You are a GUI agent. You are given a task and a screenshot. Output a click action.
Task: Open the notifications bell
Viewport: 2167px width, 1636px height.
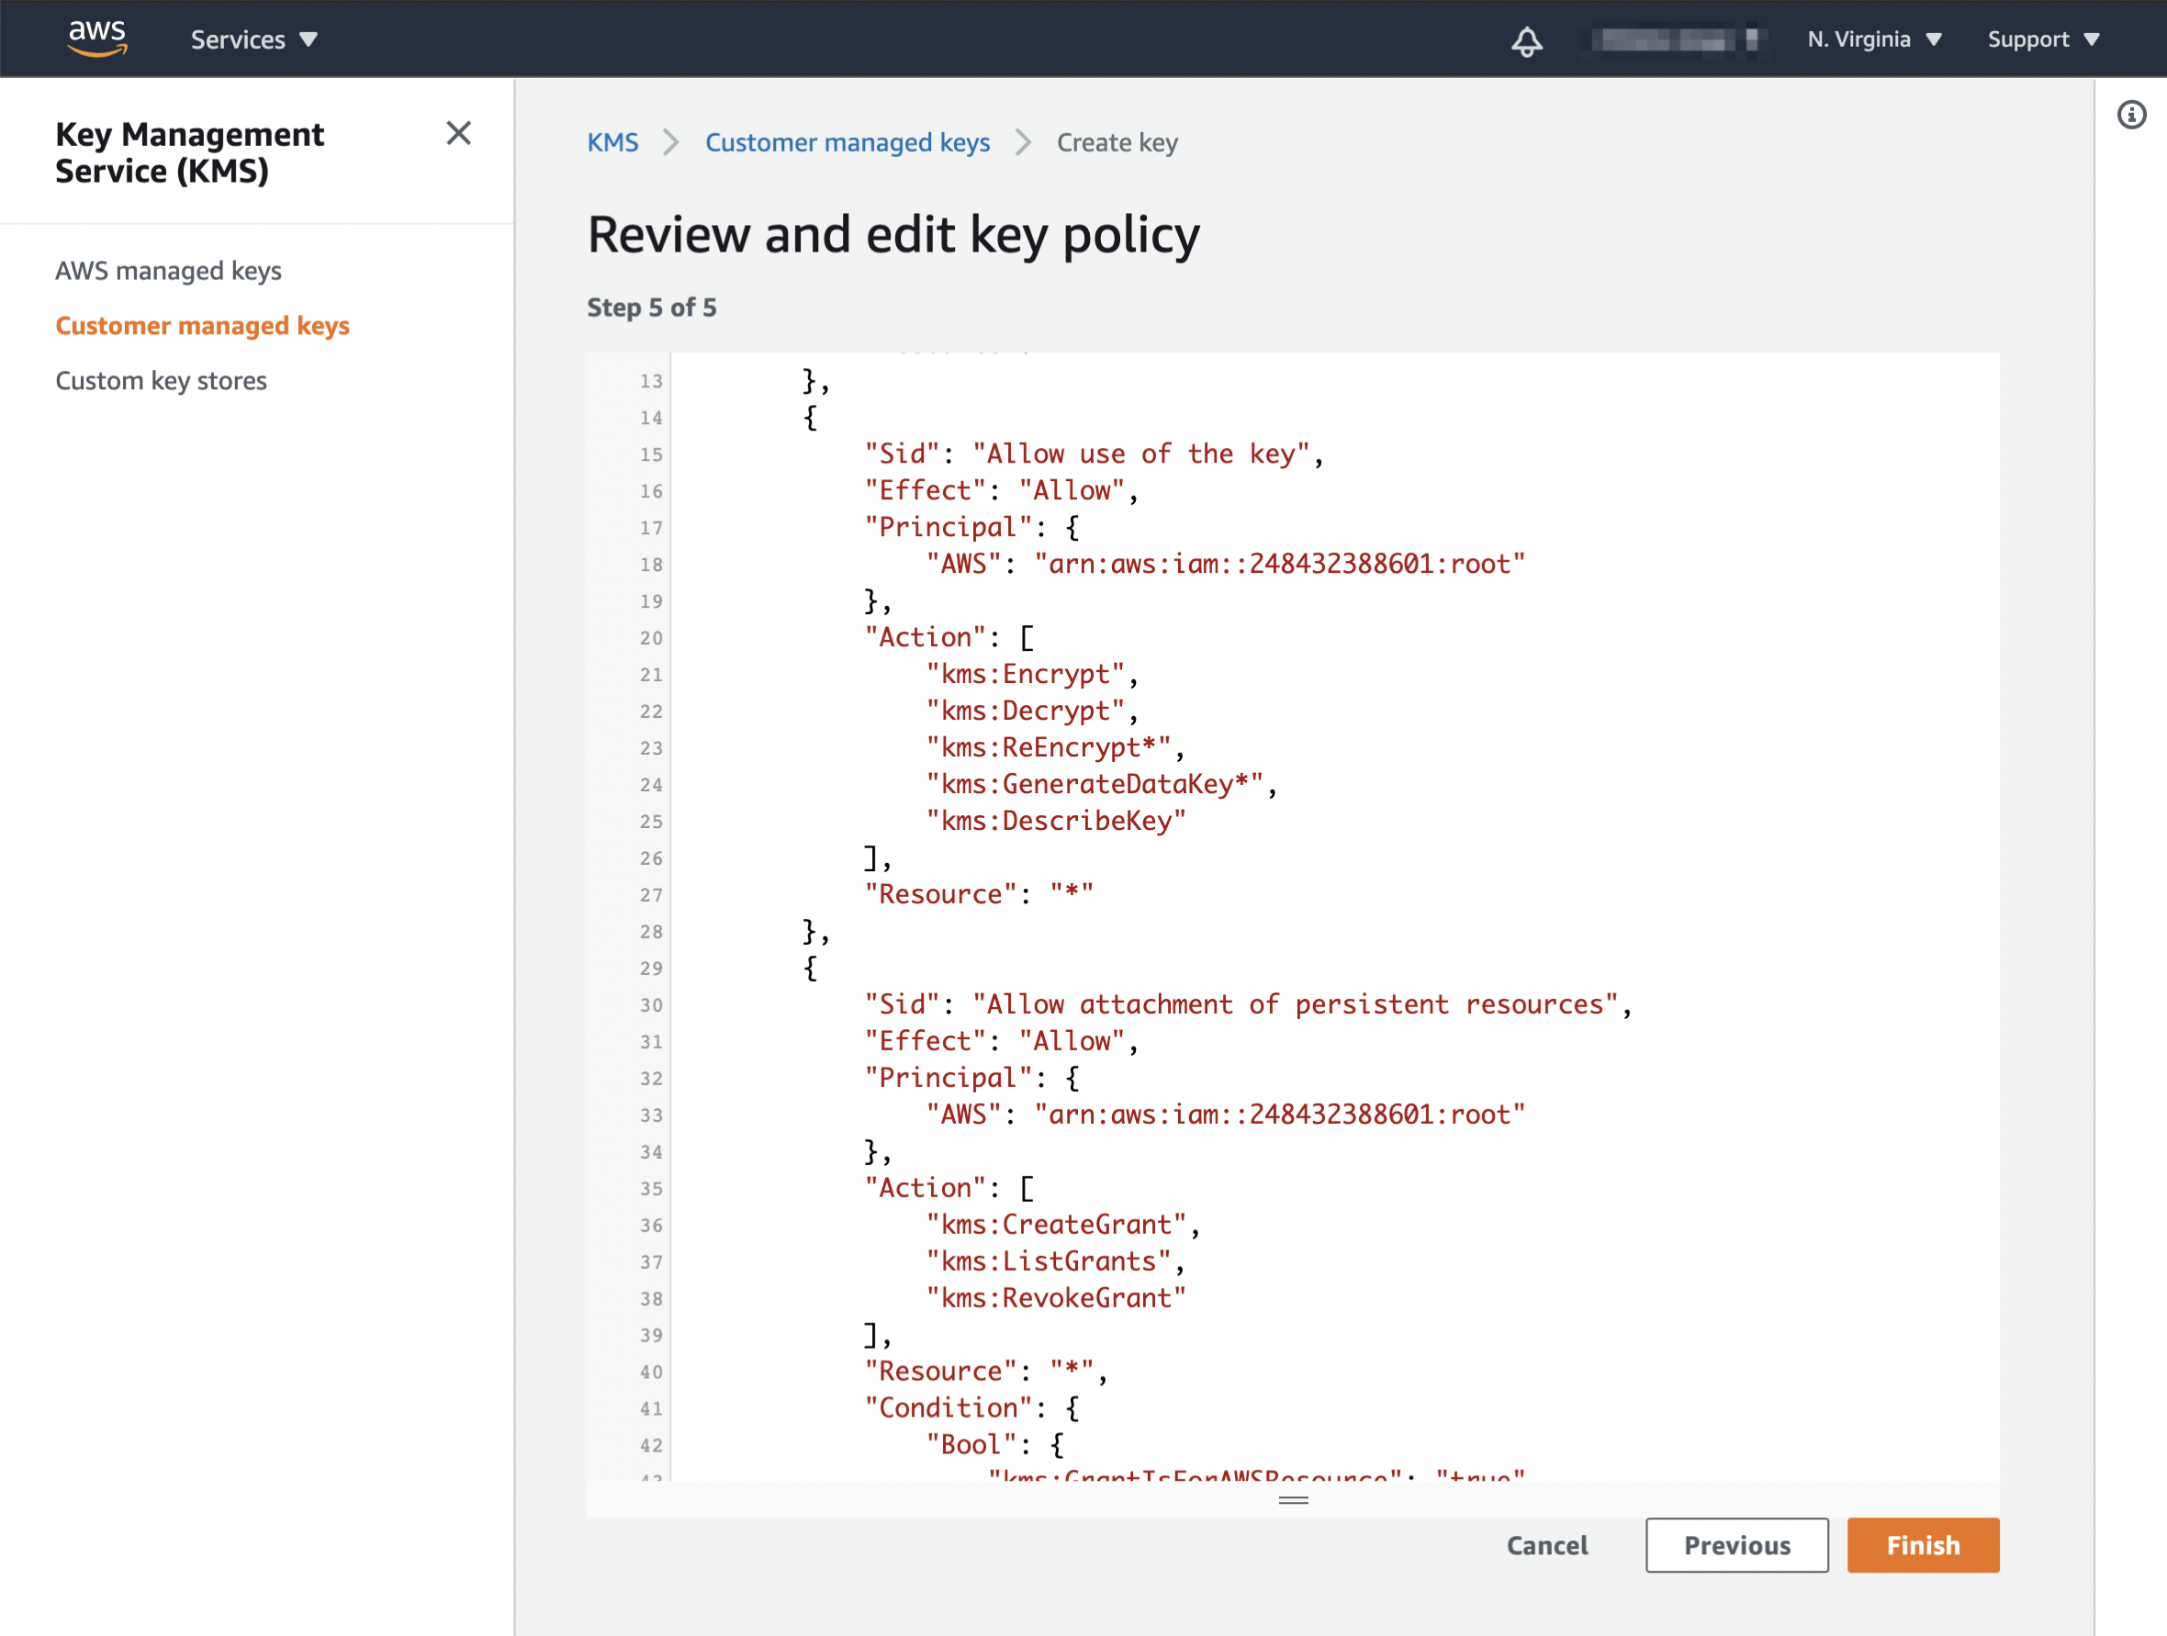(x=1525, y=40)
